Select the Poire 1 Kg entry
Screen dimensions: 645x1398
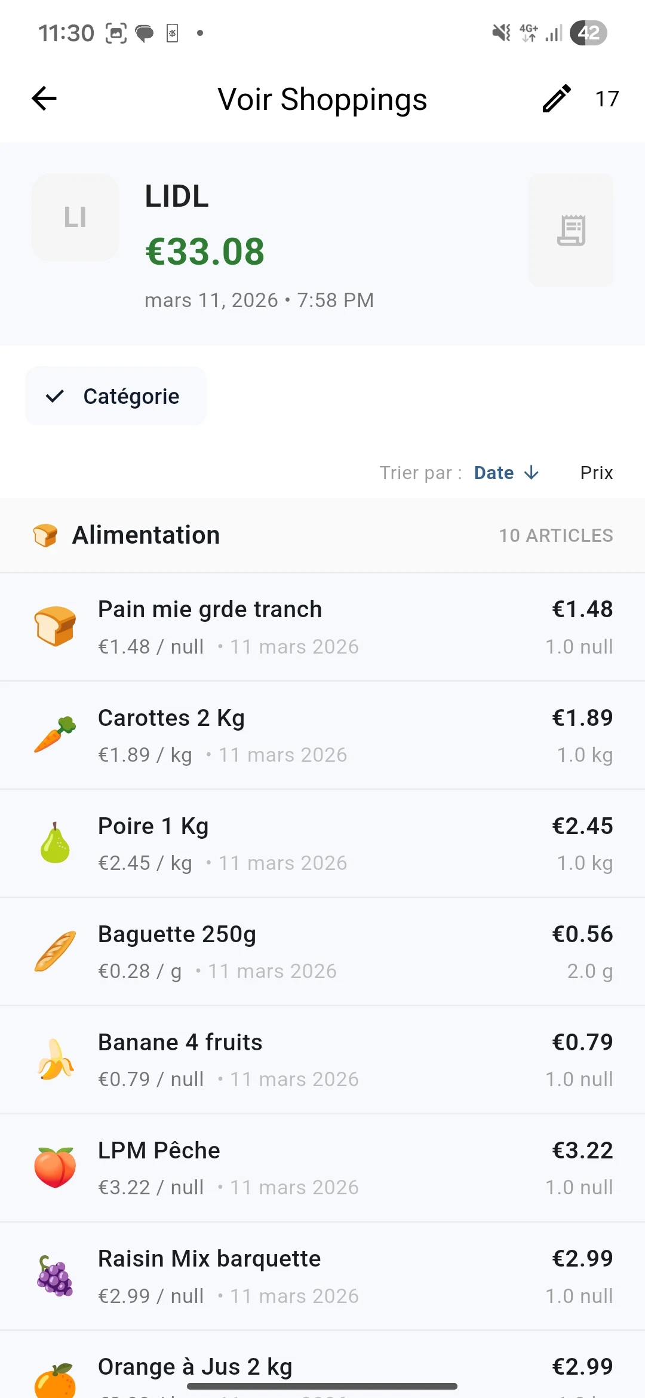coord(322,844)
